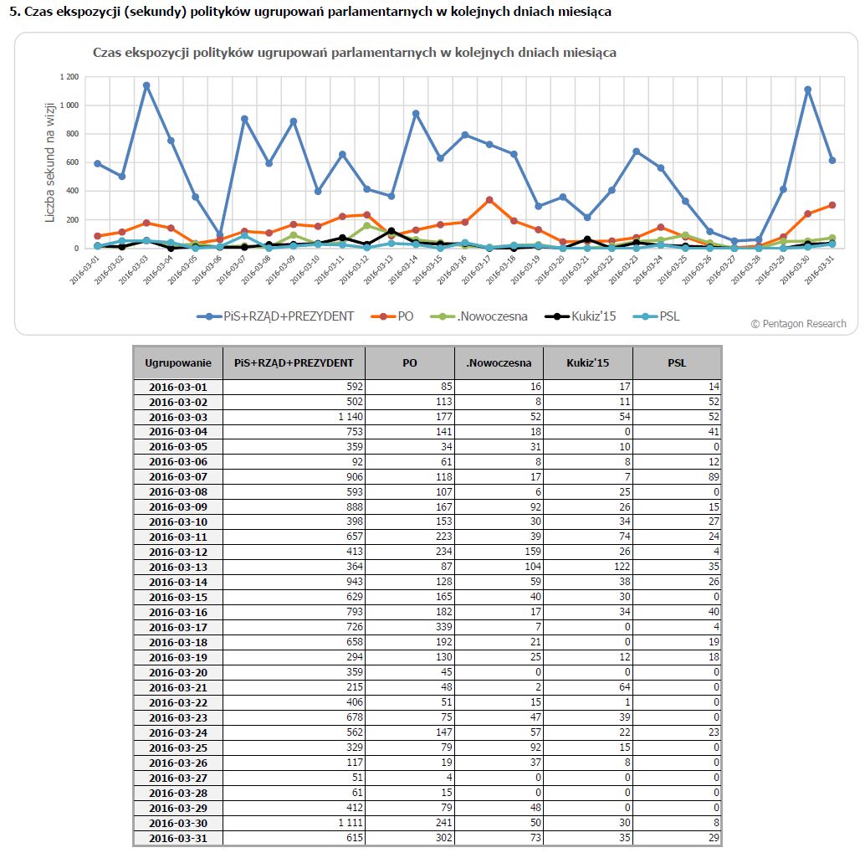This screenshot has height=858, width=865.
Task: Click the value 1 111 in the table
Action: [x=351, y=823]
